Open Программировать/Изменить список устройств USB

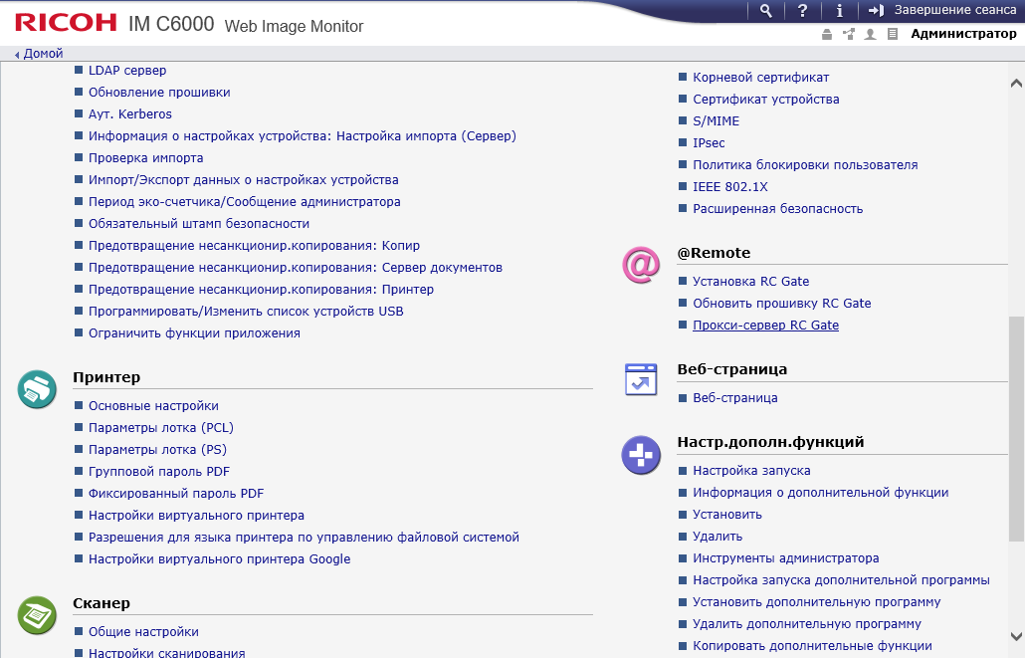pos(246,312)
